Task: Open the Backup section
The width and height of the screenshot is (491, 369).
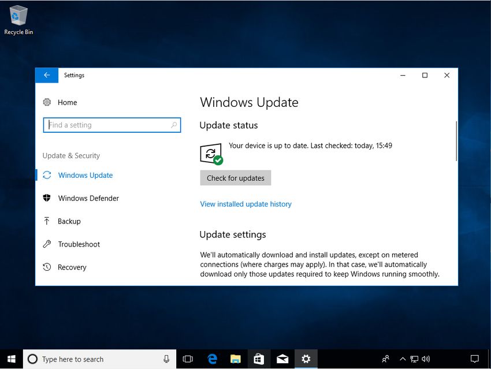Action: [x=69, y=222]
